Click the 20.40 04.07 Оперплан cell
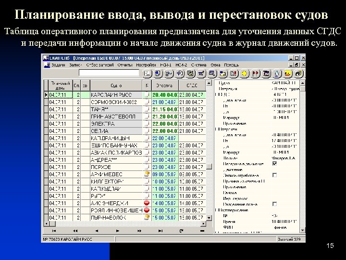346x260 pixels. [165, 95]
